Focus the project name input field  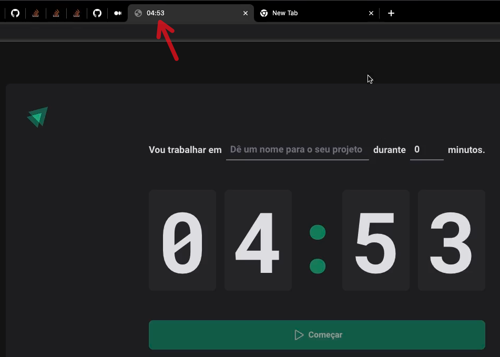pos(297,150)
